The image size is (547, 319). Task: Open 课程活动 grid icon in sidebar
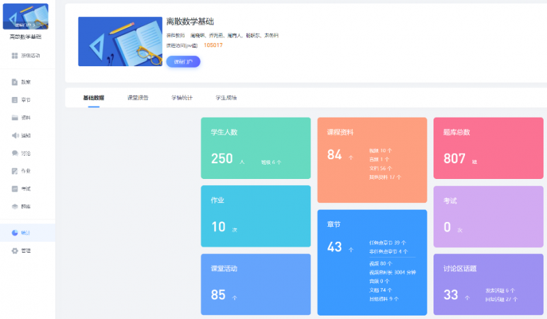click(15, 55)
